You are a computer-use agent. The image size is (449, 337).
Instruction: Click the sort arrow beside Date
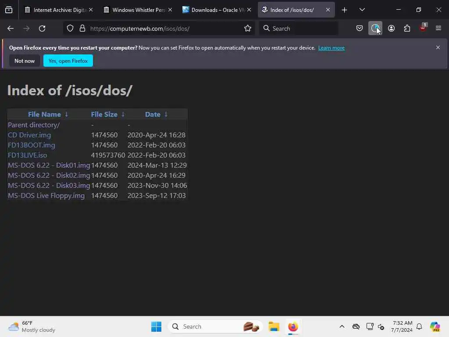click(166, 115)
